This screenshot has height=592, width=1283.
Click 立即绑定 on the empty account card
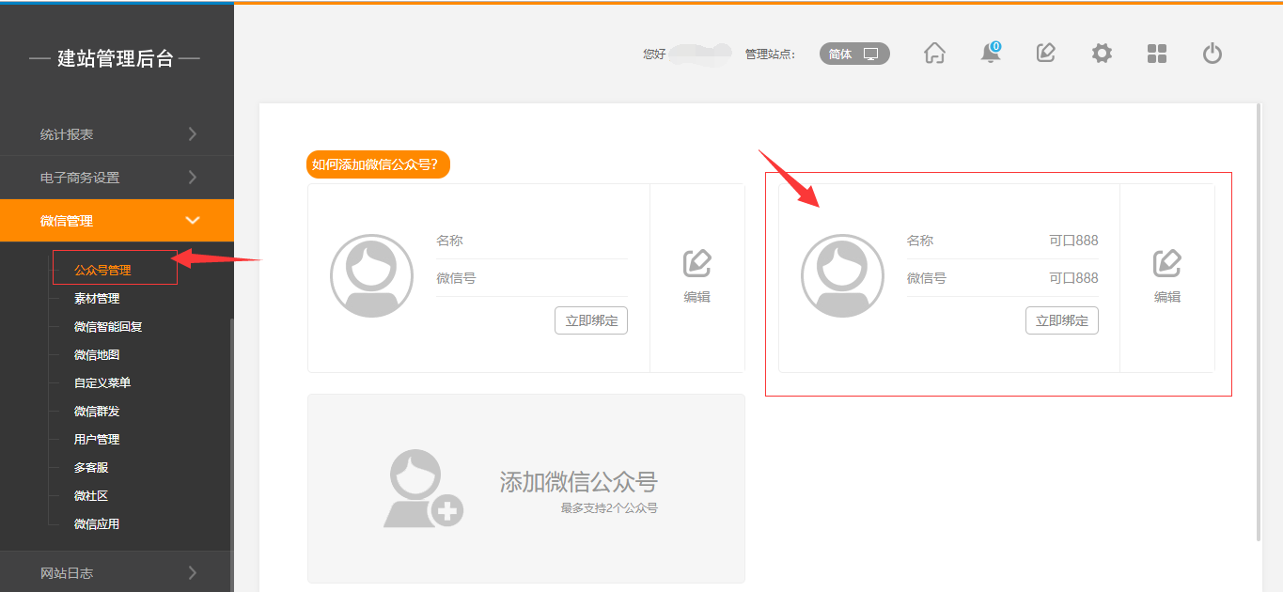[x=590, y=320]
